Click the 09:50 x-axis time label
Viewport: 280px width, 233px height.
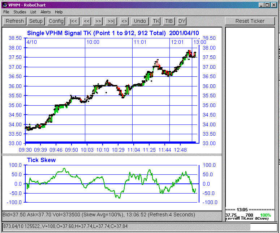pos(72,150)
